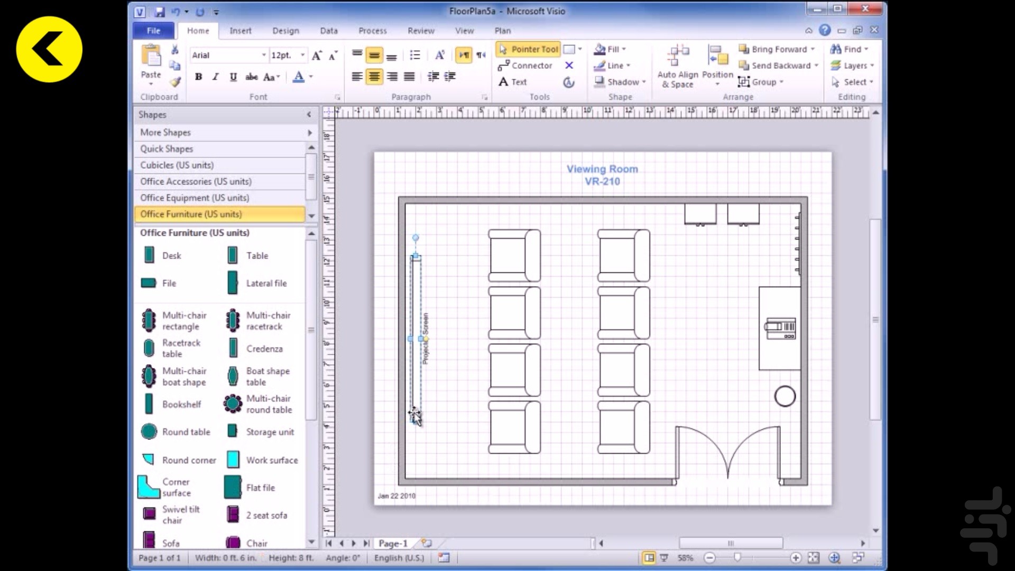The image size is (1015, 571).
Task: Click the Text tool icon
Action: pyautogui.click(x=504, y=81)
